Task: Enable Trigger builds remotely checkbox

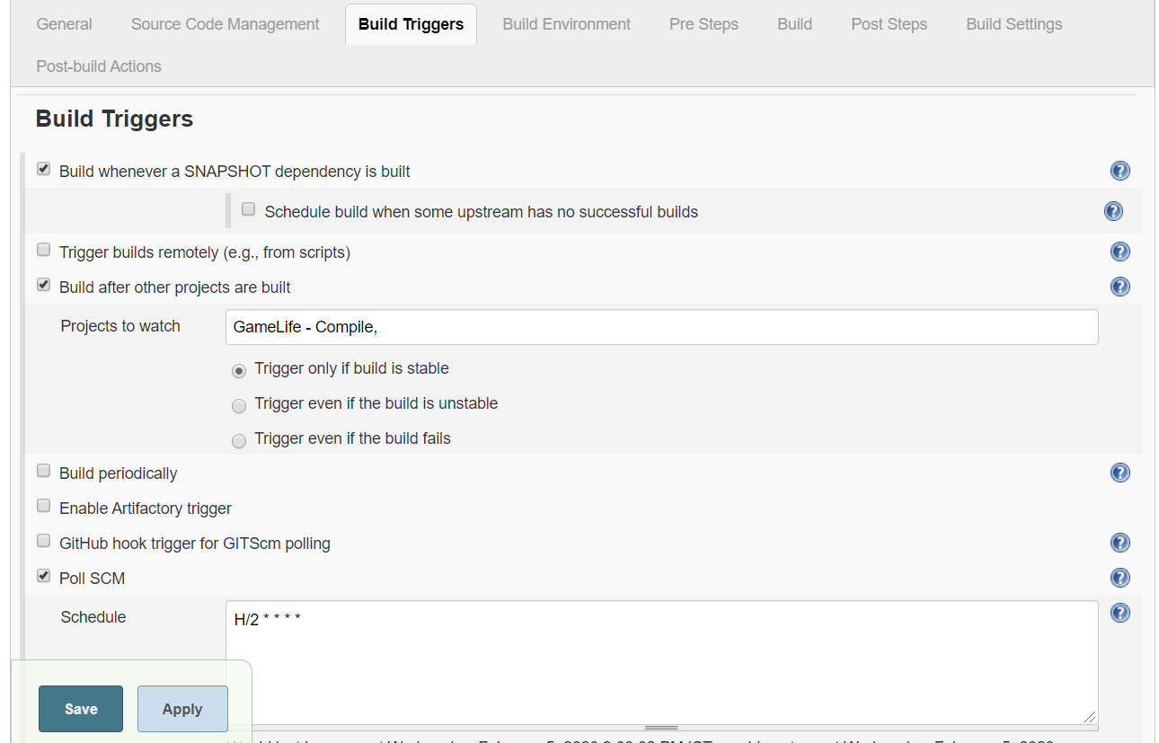Action: 43,250
